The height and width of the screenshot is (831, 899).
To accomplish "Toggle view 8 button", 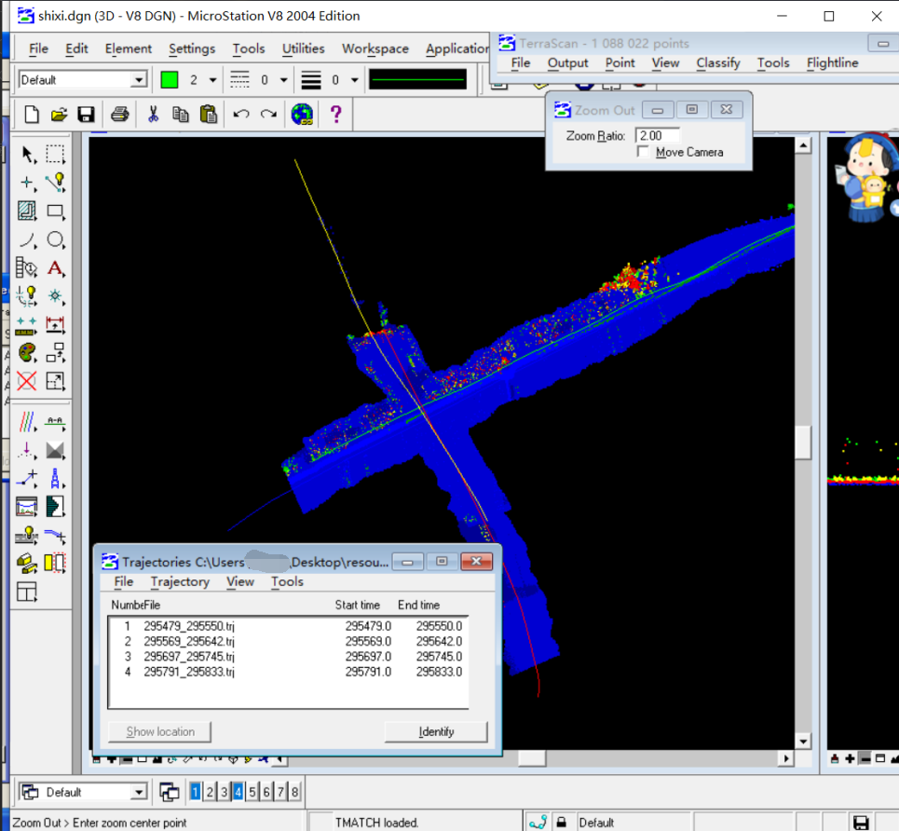I will point(294,792).
